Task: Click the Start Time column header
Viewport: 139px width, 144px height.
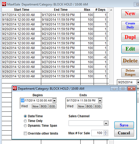Action: pos(22,10)
